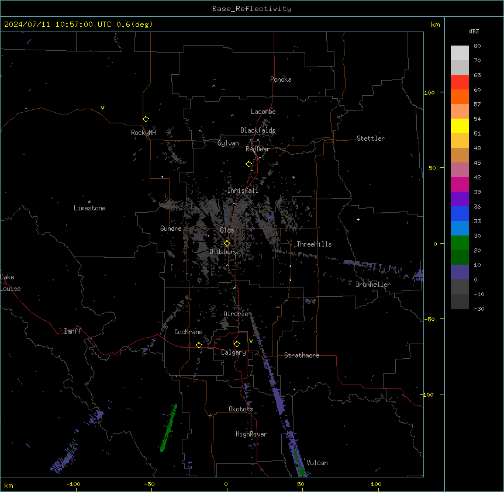Click the Cochrane label
Image resolution: width=504 pixels, height=492 pixels.
(188, 332)
